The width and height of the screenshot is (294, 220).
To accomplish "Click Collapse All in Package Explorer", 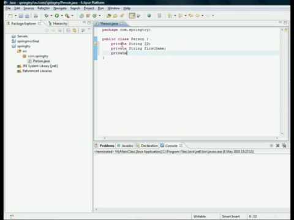I will 68,31.
